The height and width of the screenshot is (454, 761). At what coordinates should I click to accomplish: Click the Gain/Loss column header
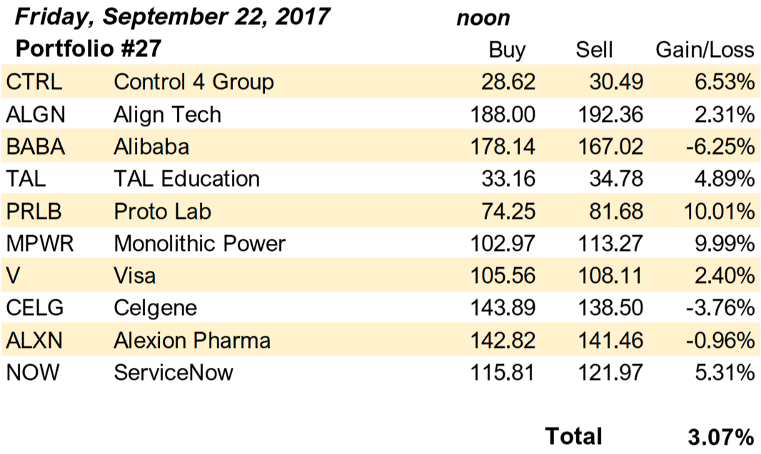pyautogui.click(x=705, y=50)
